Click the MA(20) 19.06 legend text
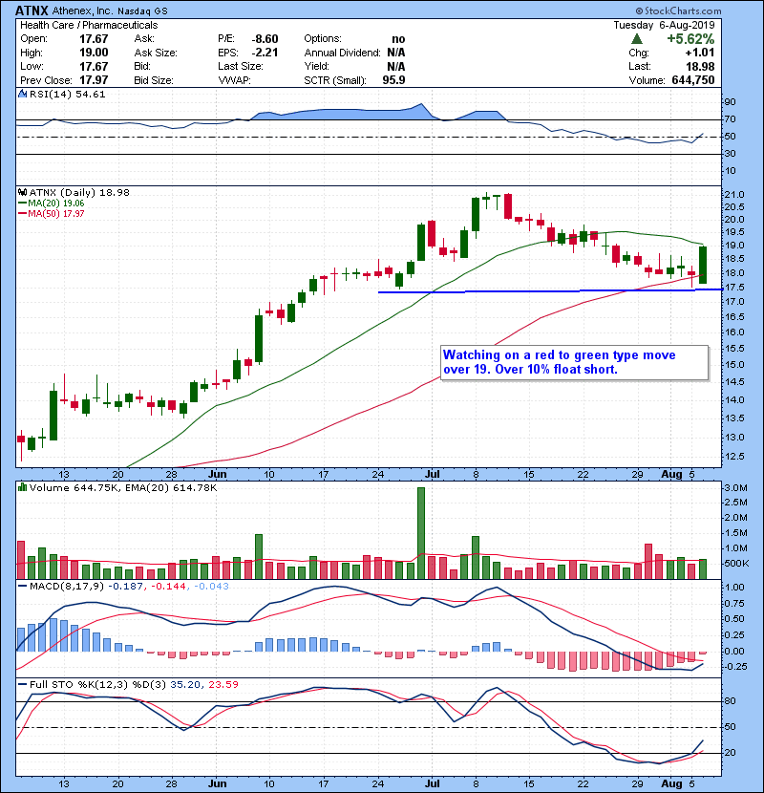The image size is (764, 793). pyautogui.click(x=56, y=204)
